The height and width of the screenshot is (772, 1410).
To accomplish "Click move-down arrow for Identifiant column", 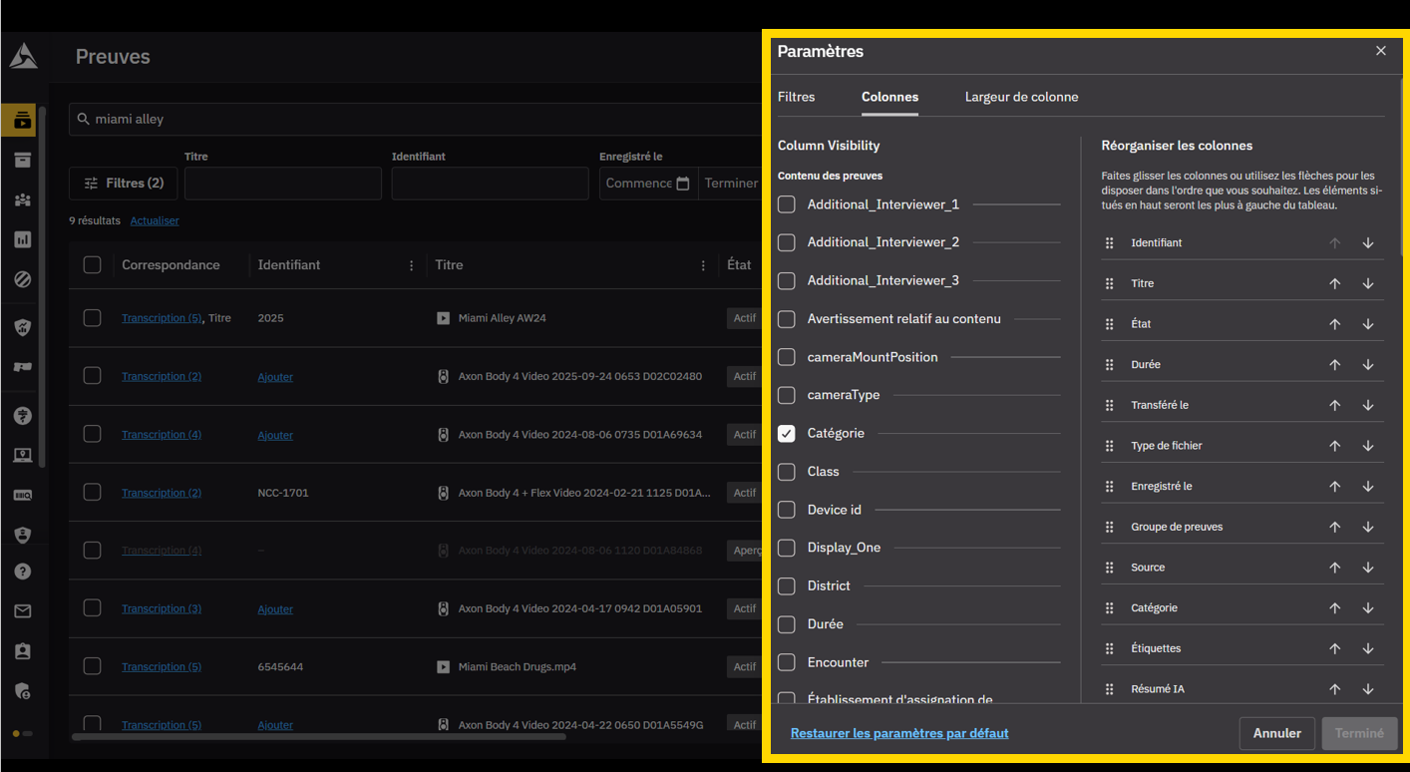I will coord(1368,243).
